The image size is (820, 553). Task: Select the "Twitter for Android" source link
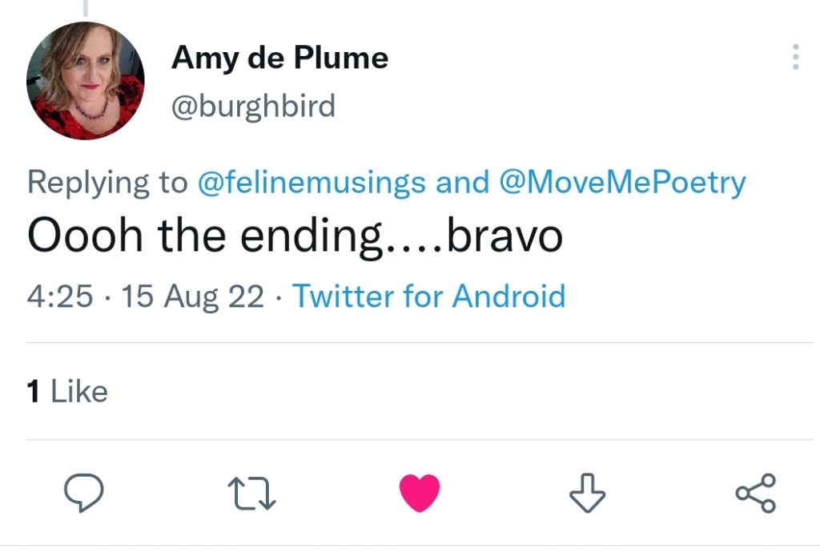[x=428, y=297]
